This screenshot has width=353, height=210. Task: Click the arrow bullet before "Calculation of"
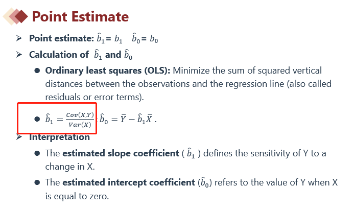(x=19, y=55)
